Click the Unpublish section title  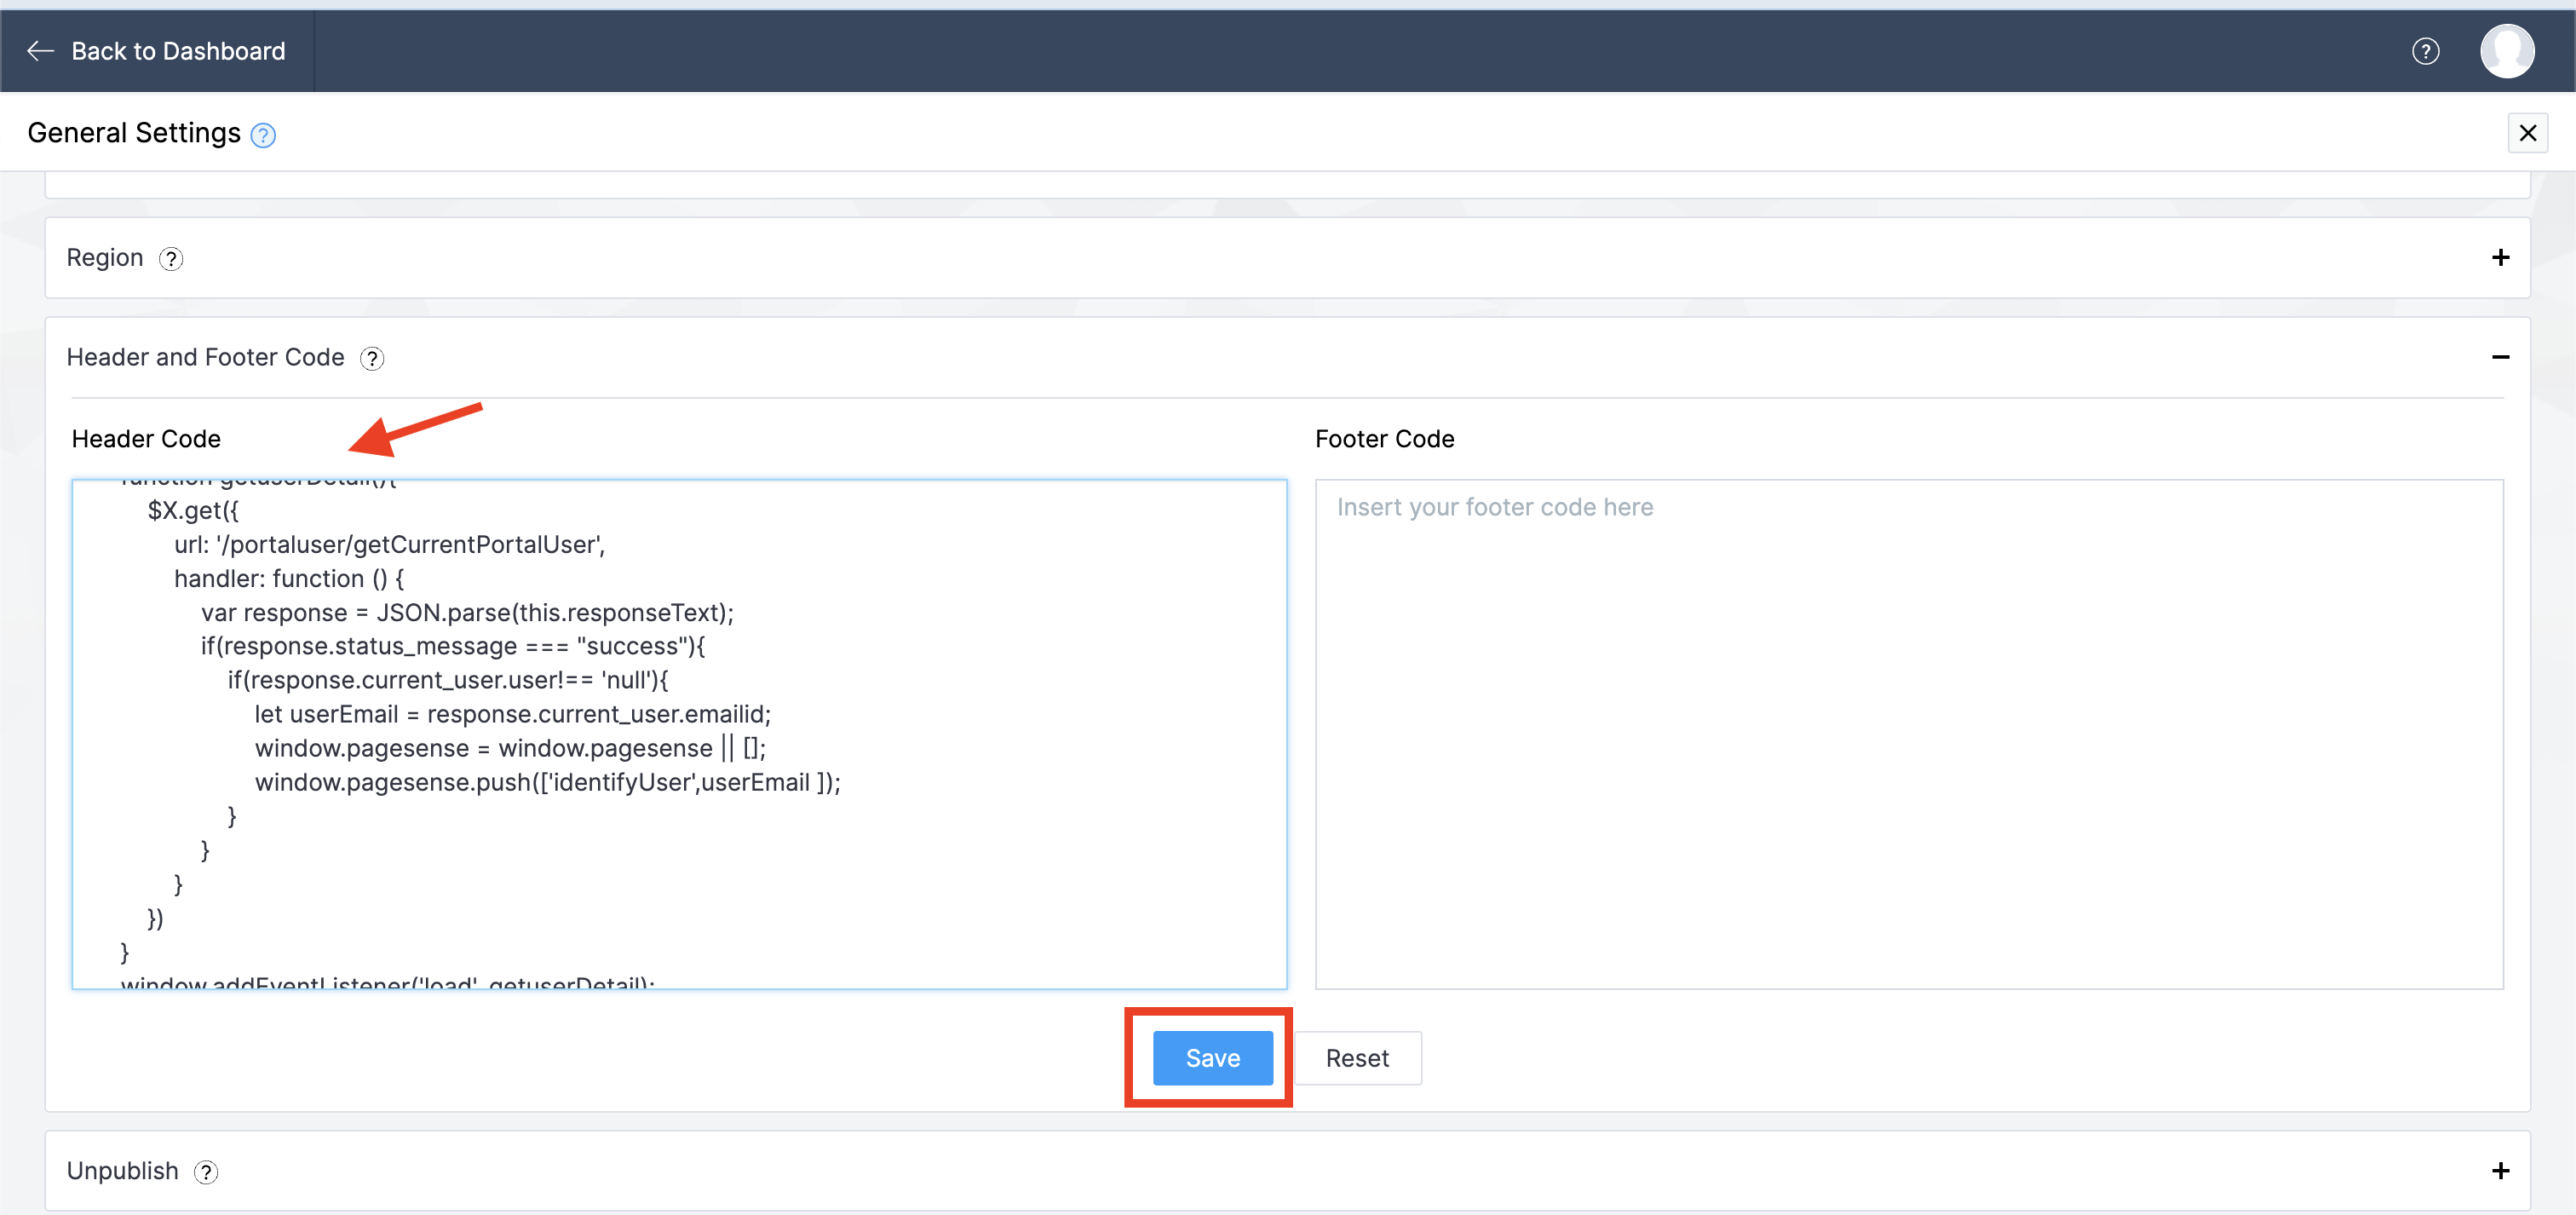122,1171
